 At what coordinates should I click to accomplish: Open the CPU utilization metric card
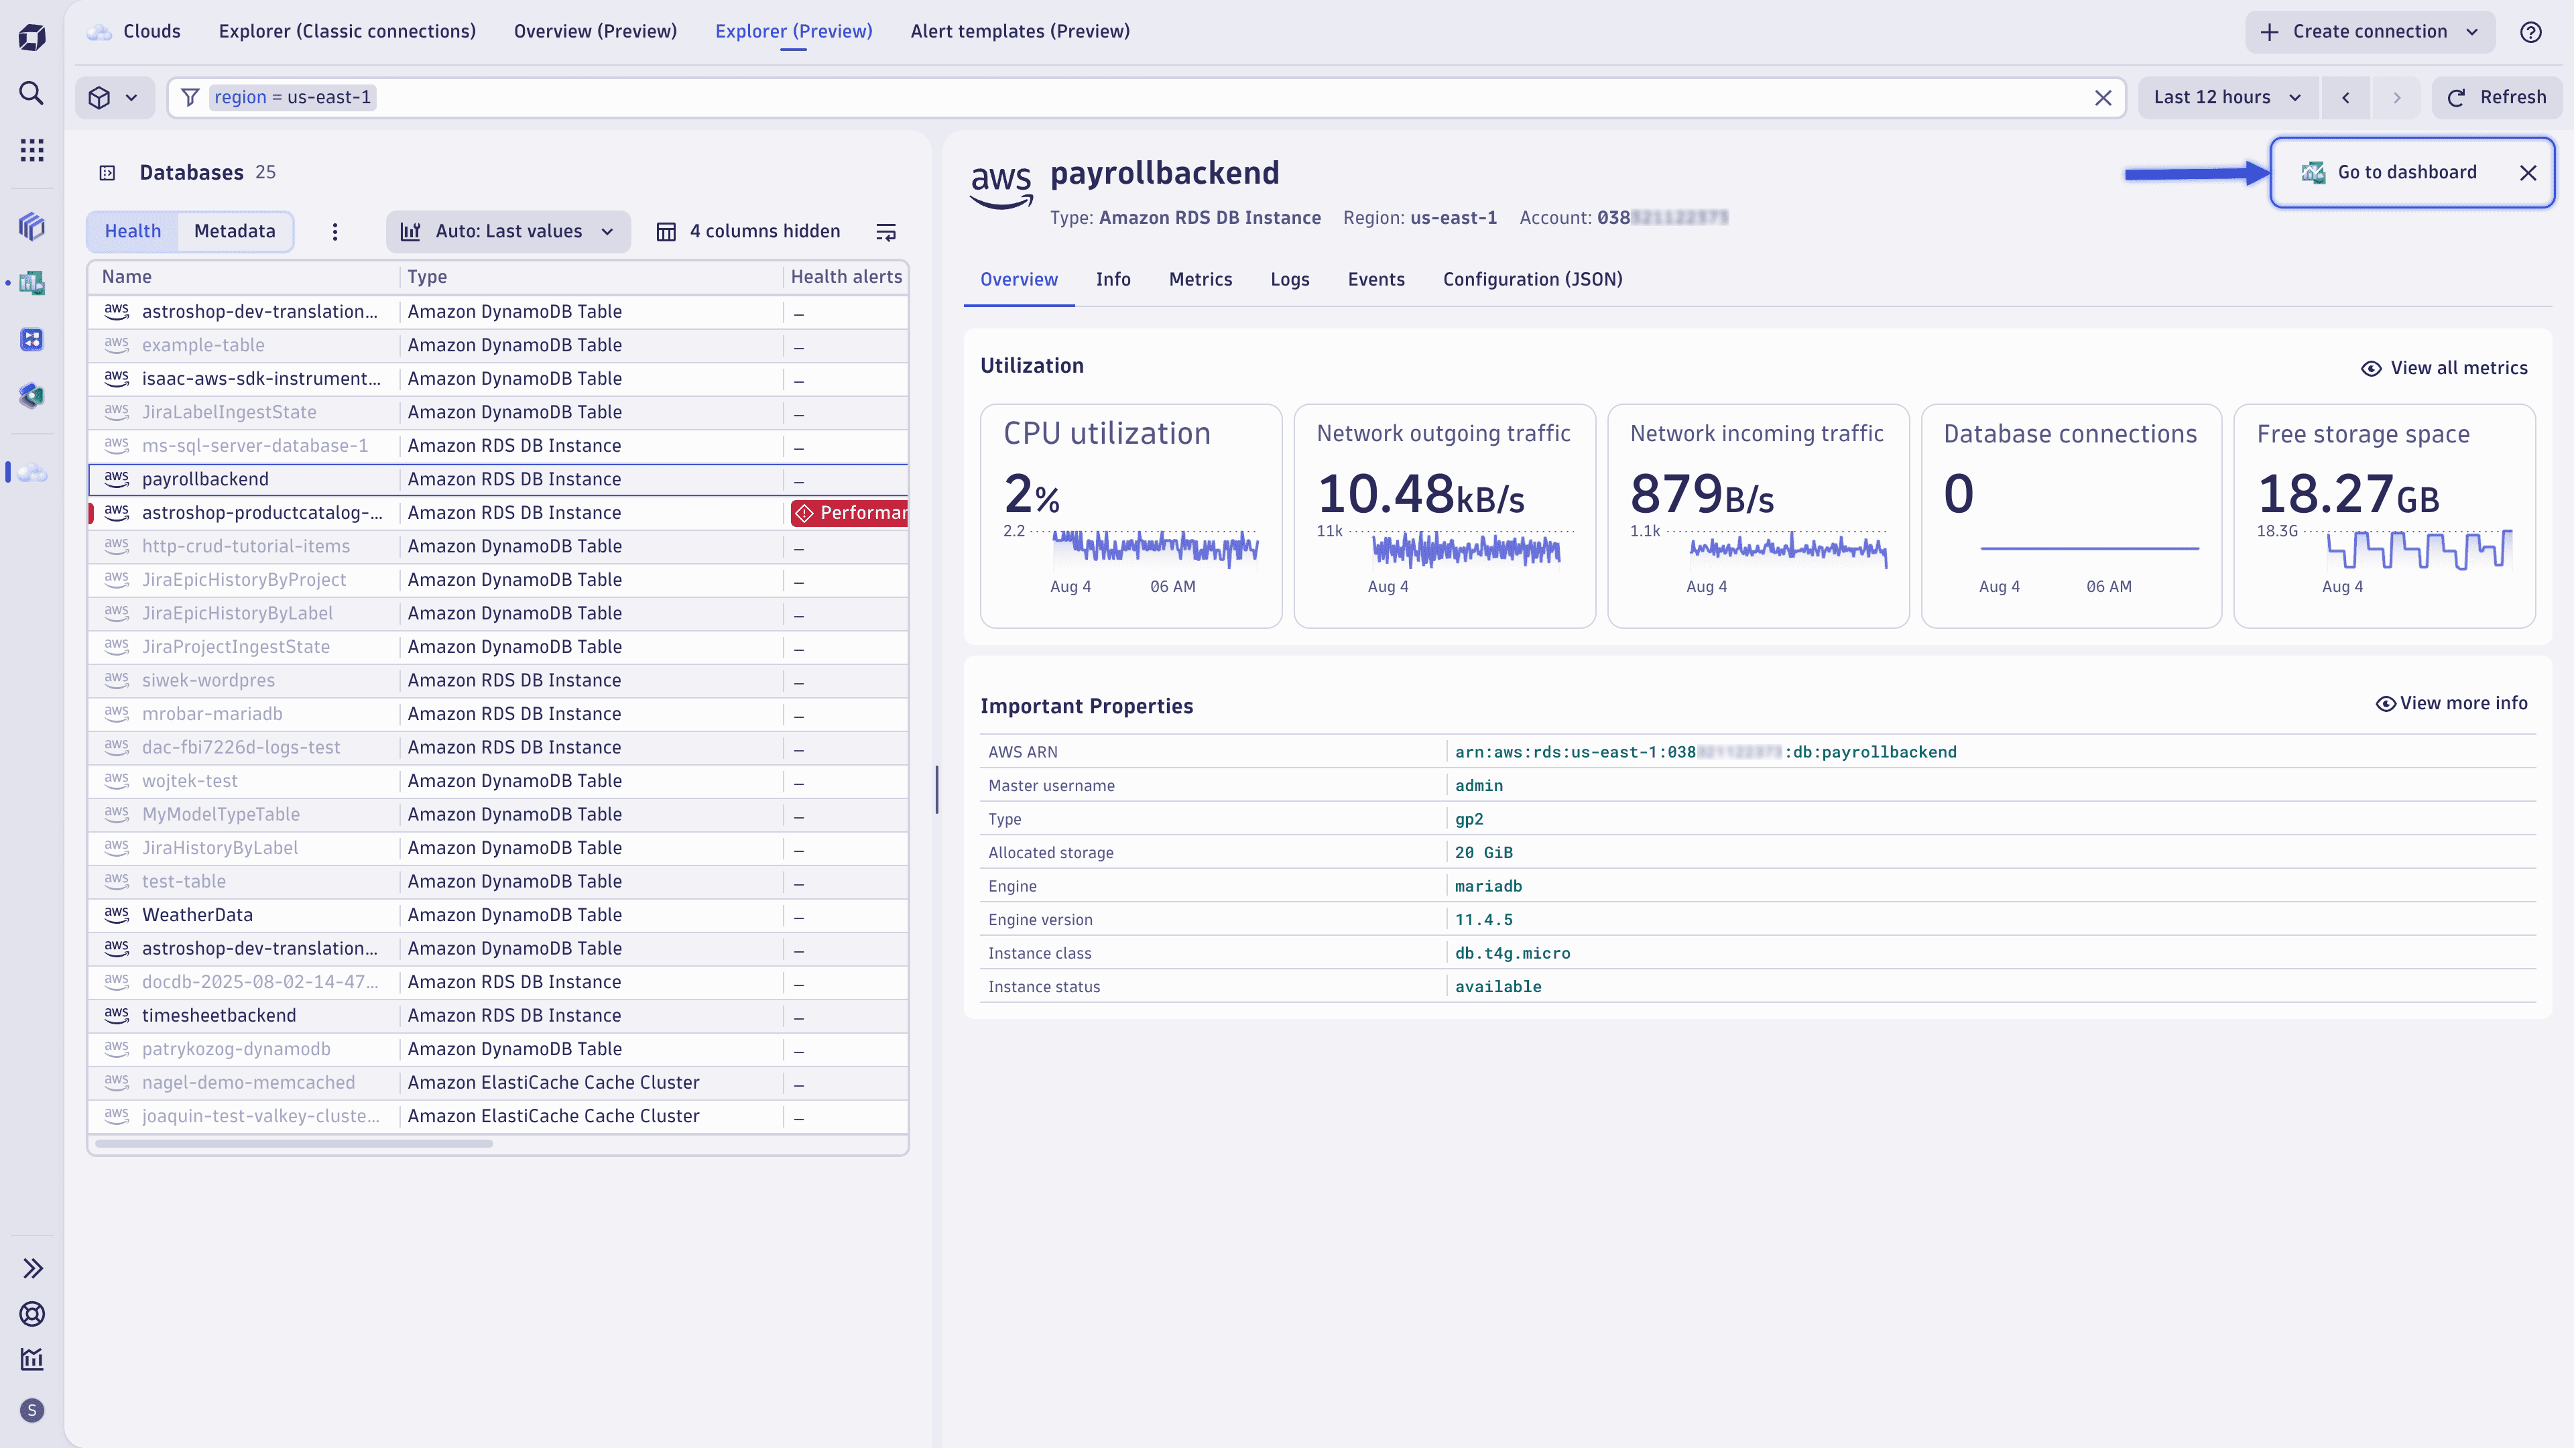coord(1130,516)
